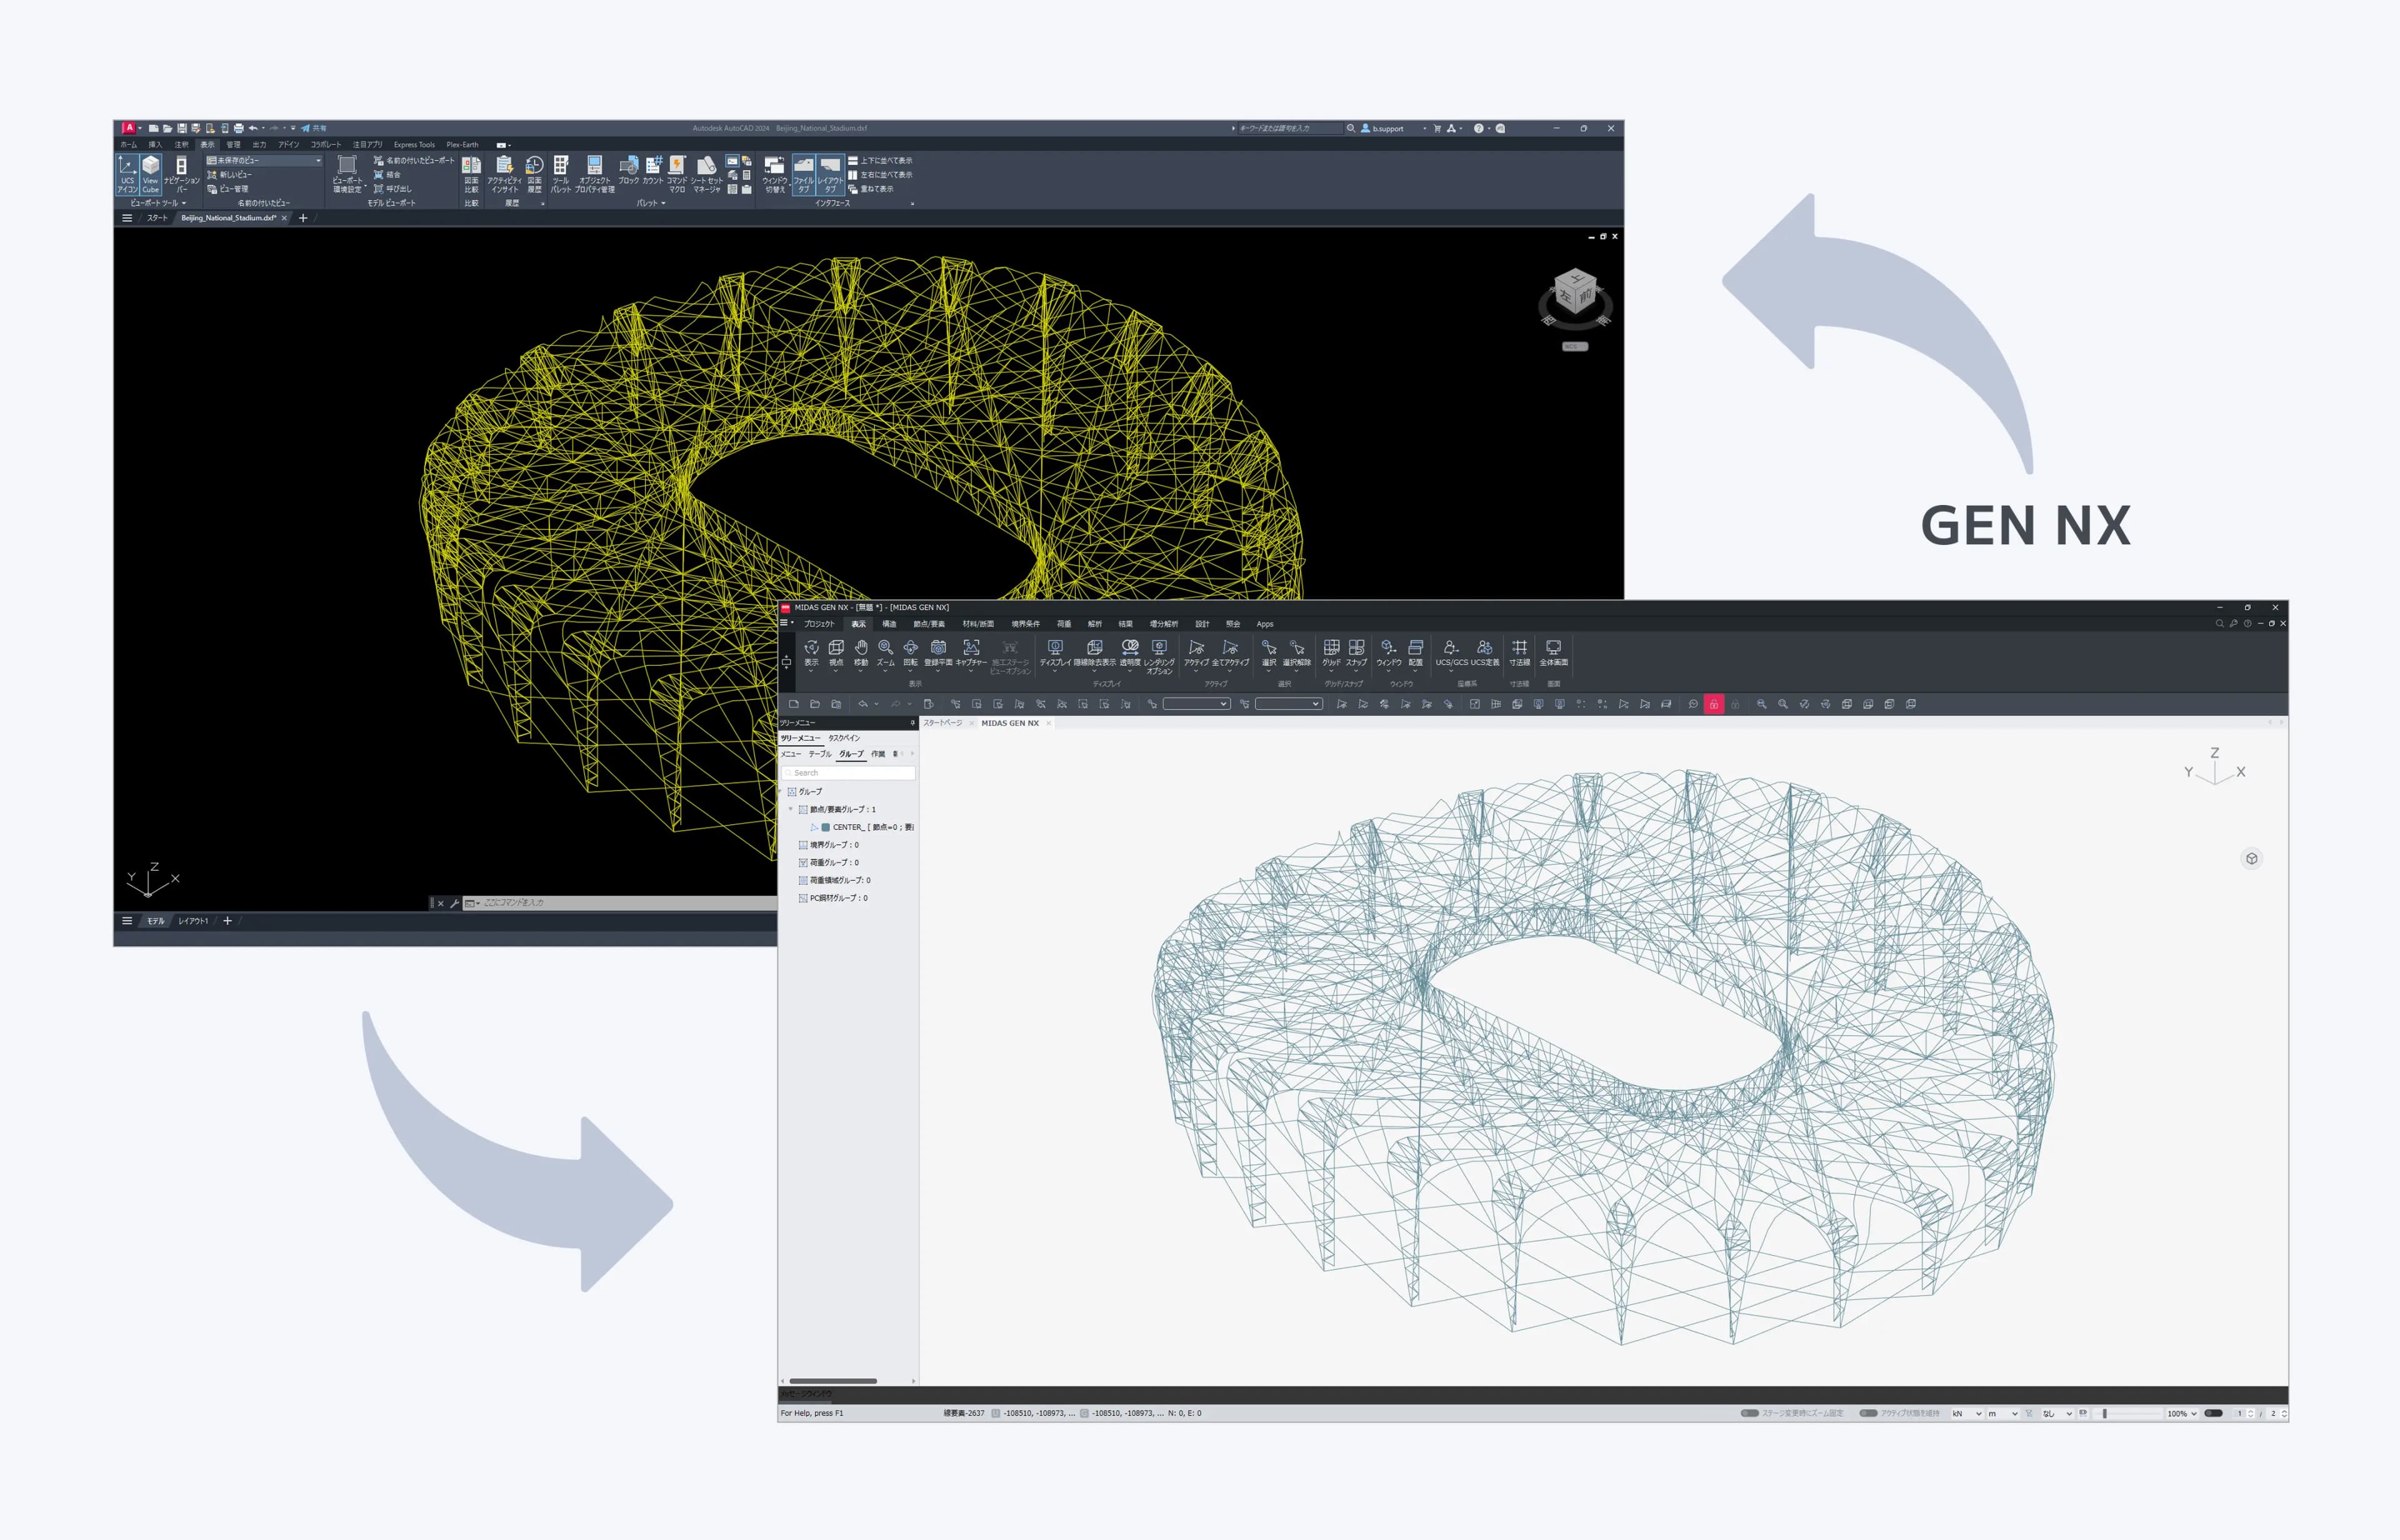The height and width of the screenshot is (1540, 2400).
Task: Click the 共有 share button in AutoCAD
Action: pyautogui.click(x=314, y=128)
